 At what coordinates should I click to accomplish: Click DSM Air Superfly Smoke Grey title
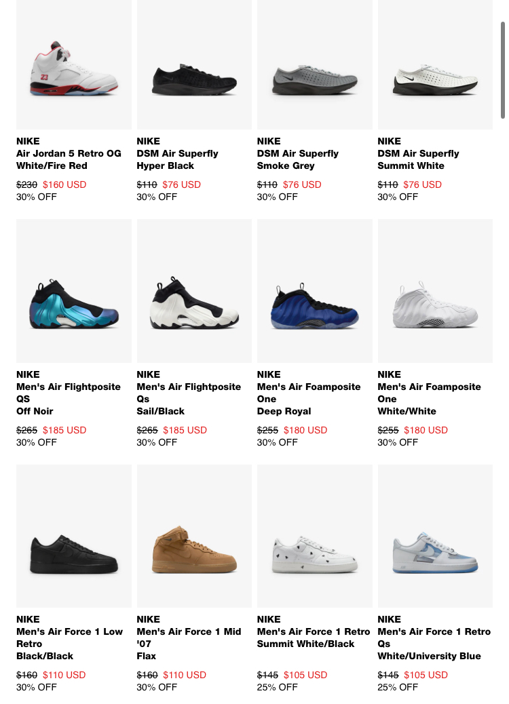(297, 159)
